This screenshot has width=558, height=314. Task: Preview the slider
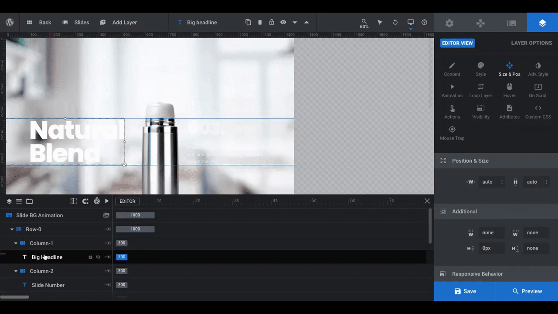(527, 291)
